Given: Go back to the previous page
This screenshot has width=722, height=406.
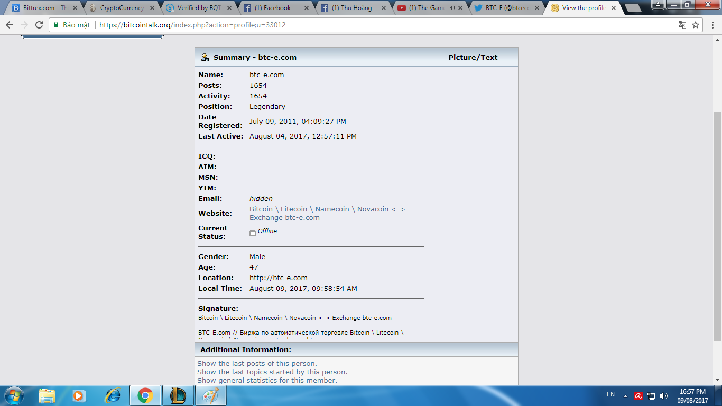Looking at the screenshot, I should point(10,25).
